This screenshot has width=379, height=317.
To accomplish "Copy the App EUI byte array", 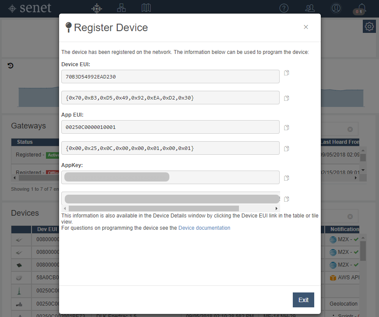I will (x=287, y=149).
